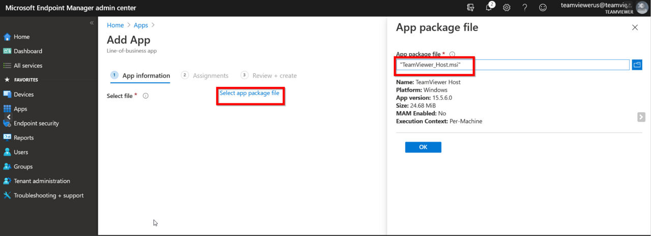This screenshot has height=236, width=651.
Task: Select the TeamViewer_Host.msi file input field
Action: (513, 65)
